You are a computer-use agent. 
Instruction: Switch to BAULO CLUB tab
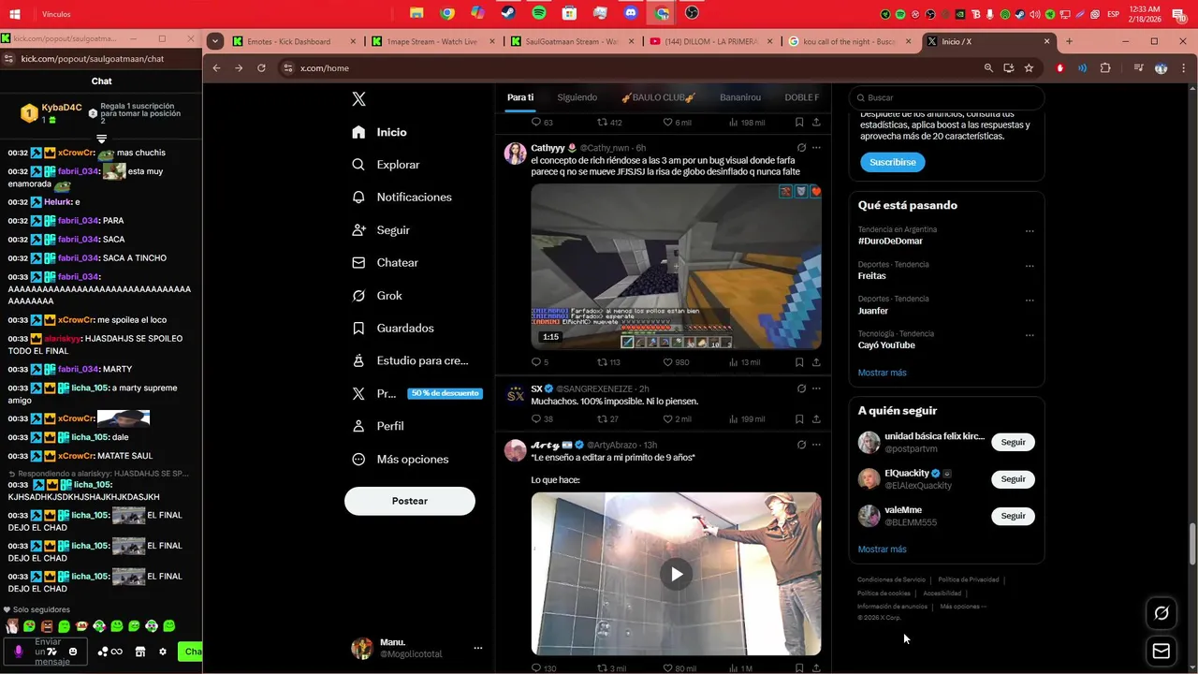point(658,97)
